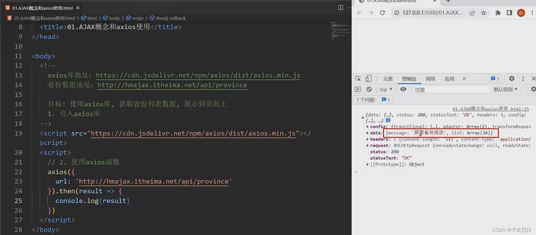Expand the config property
Viewport: 536px width, 235px height.
pyautogui.click(x=367, y=126)
